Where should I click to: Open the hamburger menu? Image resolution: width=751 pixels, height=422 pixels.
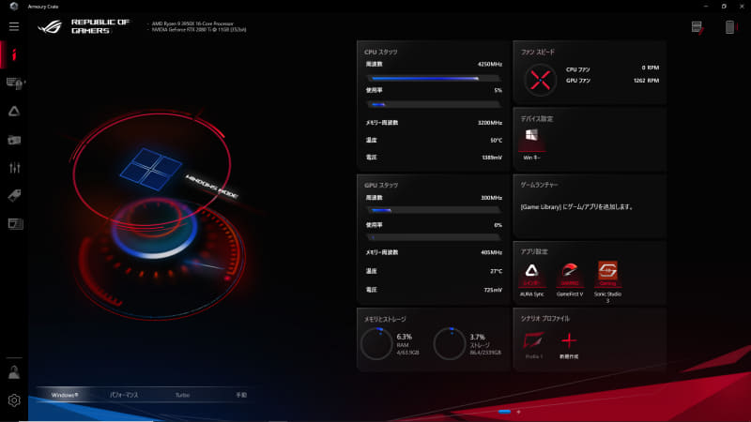point(14,27)
